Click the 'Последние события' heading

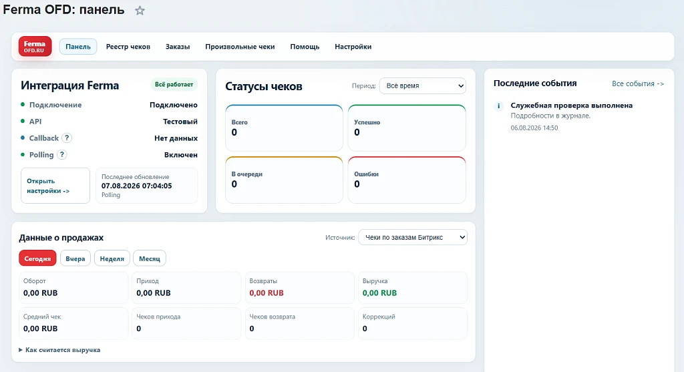[535, 83]
